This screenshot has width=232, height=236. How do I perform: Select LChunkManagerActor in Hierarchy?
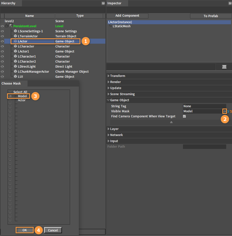click(55, 71)
